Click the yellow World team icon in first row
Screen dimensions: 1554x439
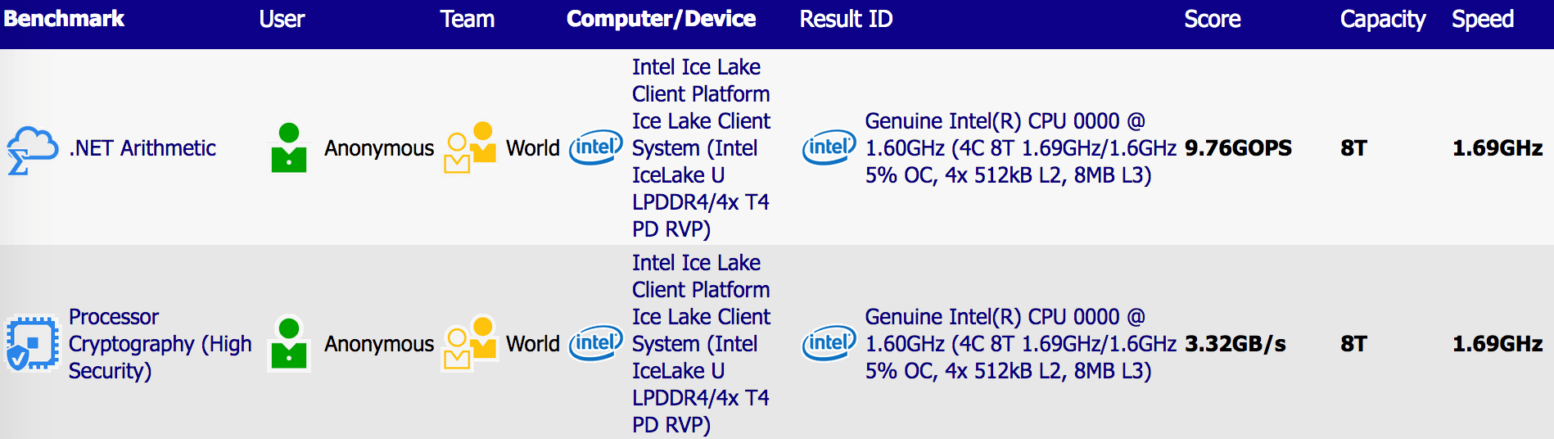point(470,148)
